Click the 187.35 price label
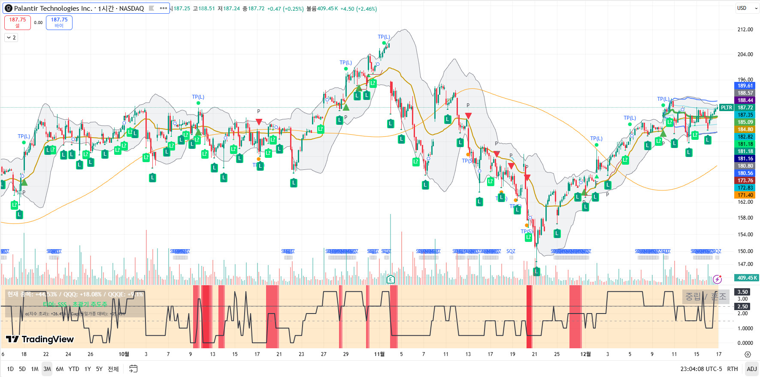Image resolution: width=760 pixels, height=377 pixels. [745, 115]
